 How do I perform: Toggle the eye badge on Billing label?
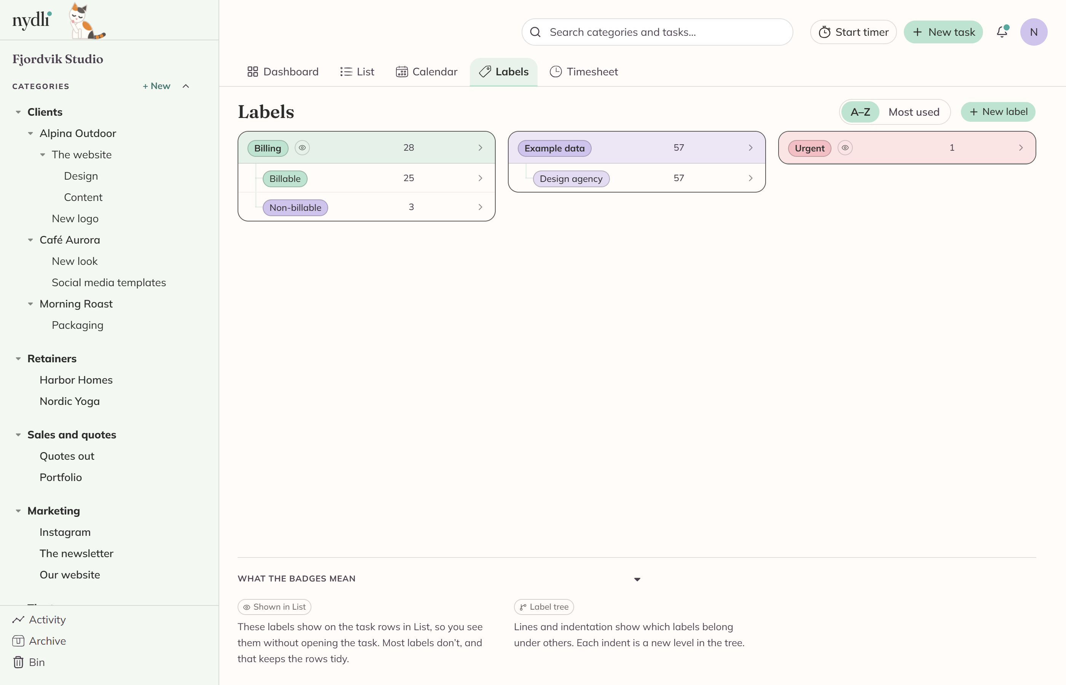pos(302,148)
